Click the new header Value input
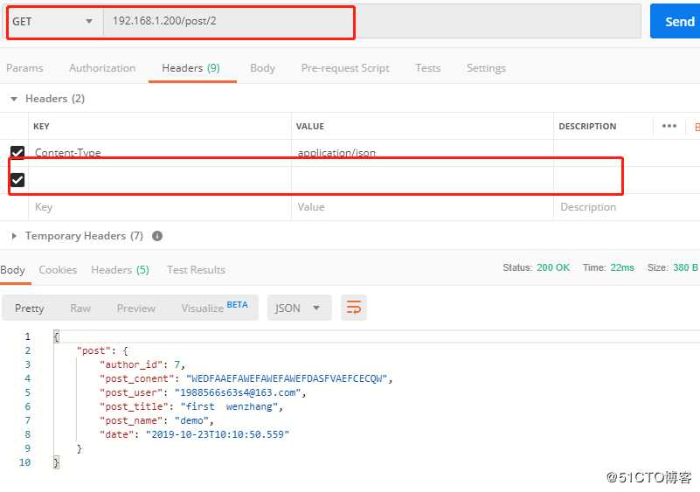Viewport: 700px width, 492px height. pyautogui.click(x=422, y=207)
